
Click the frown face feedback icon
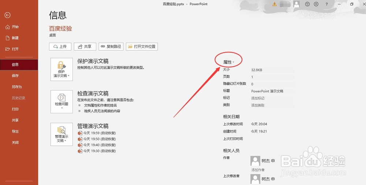[316, 4]
